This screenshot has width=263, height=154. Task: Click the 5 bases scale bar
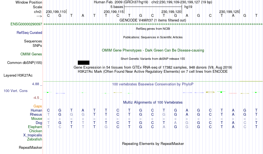[153, 7]
